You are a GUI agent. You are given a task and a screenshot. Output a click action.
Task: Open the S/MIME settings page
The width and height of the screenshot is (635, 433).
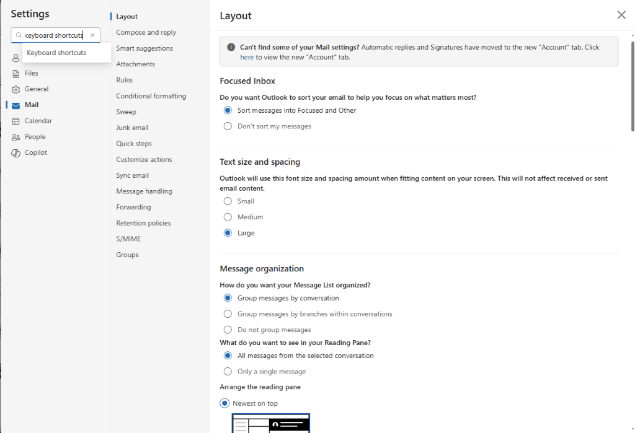pyautogui.click(x=128, y=238)
